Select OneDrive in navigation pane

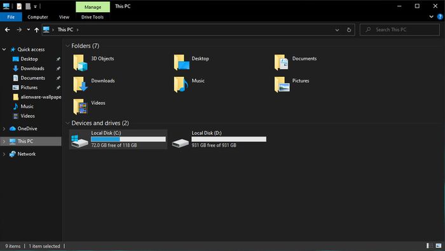[27, 128]
